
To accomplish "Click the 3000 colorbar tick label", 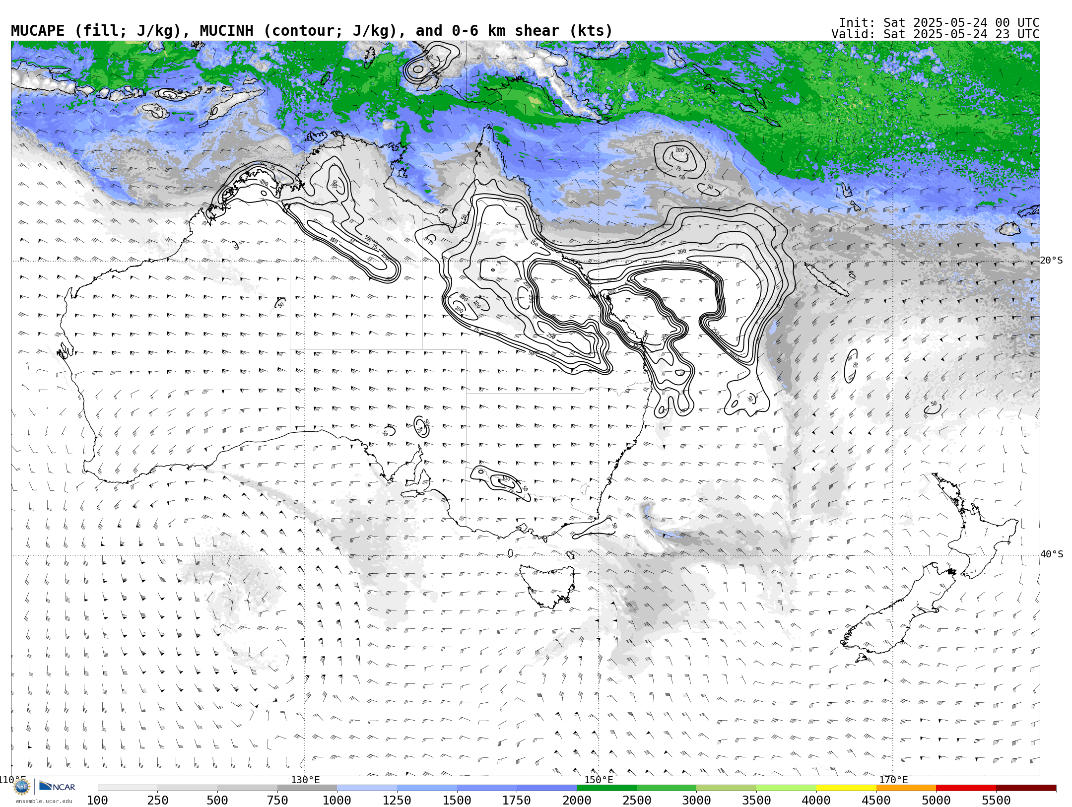I will pyautogui.click(x=696, y=800).
